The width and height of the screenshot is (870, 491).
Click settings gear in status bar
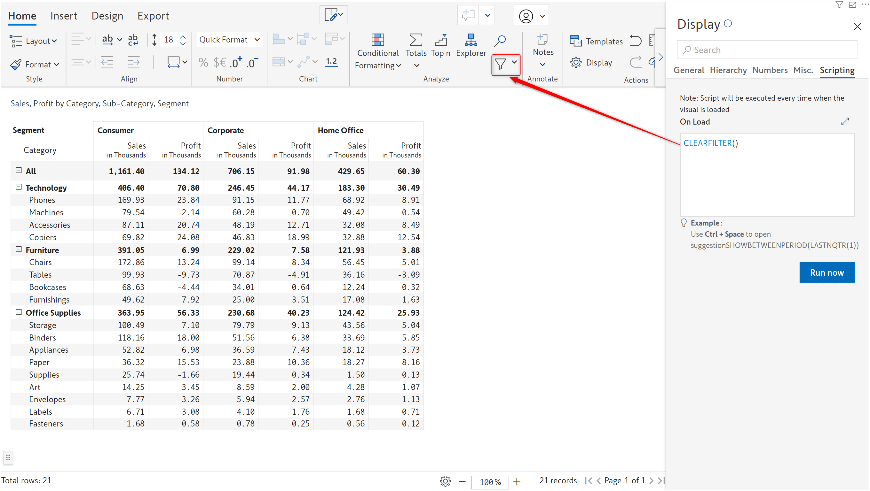(445, 481)
